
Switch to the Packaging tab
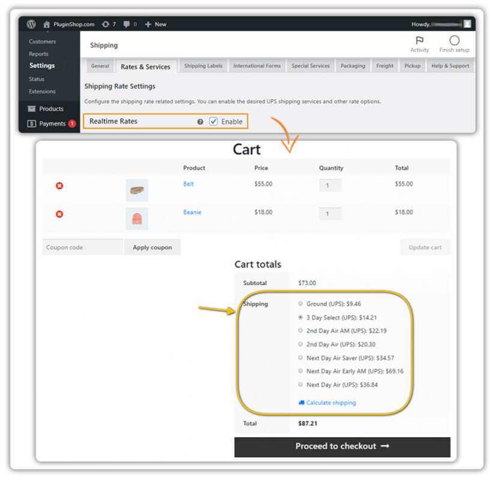(x=353, y=66)
